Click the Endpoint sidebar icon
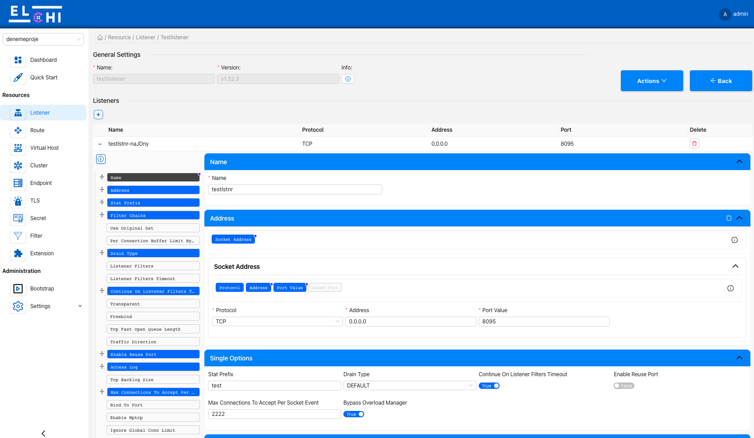 click(x=18, y=183)
